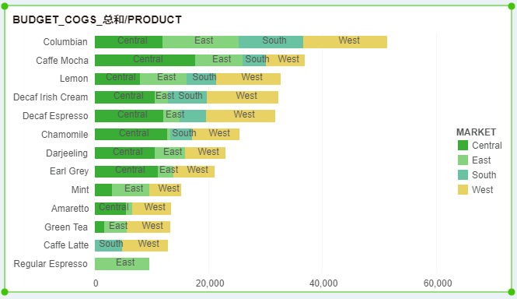The width and height of the screenshot is (517, 299).
Task: Click the MARKET legend title
Action: [x=476, y=132]
